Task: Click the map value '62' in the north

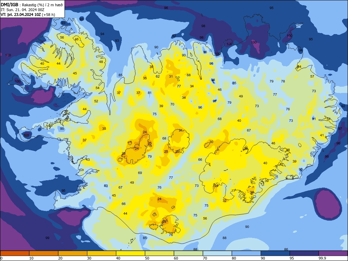Action: tap(158, 77)
